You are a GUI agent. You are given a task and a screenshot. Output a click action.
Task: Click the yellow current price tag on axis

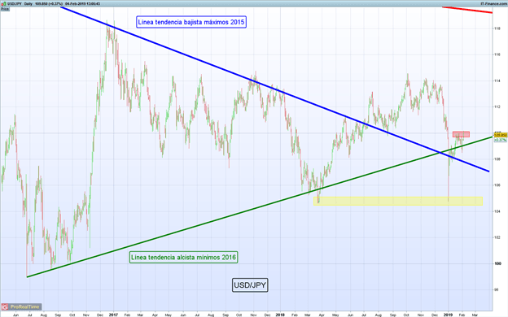click(501, 135)
